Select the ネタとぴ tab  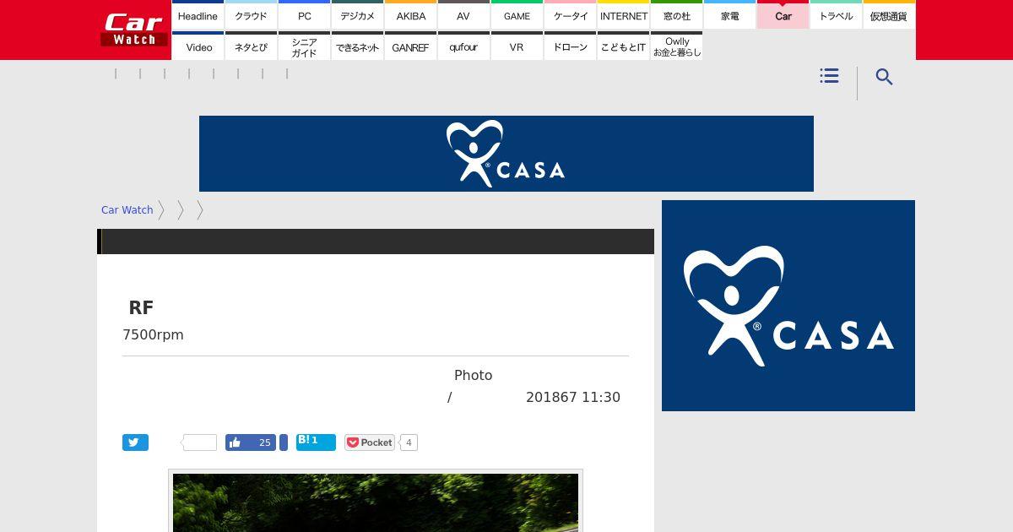[x=251, y=46]
